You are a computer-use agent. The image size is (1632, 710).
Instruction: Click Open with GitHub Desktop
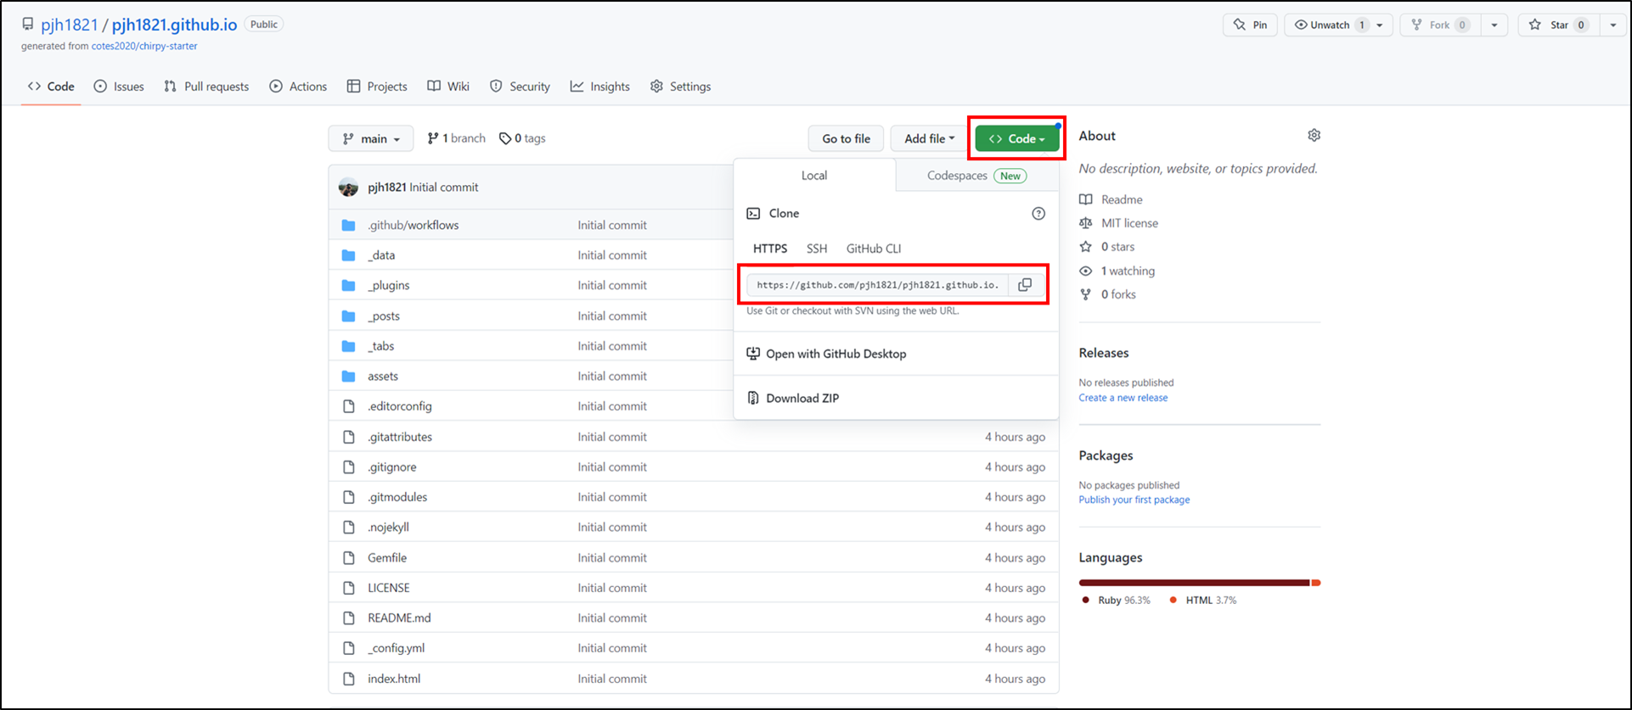click(x=836, y=354)
